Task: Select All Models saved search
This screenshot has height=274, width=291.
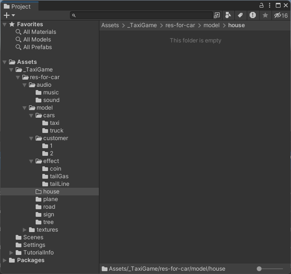Action: click(x=37, y=40)
